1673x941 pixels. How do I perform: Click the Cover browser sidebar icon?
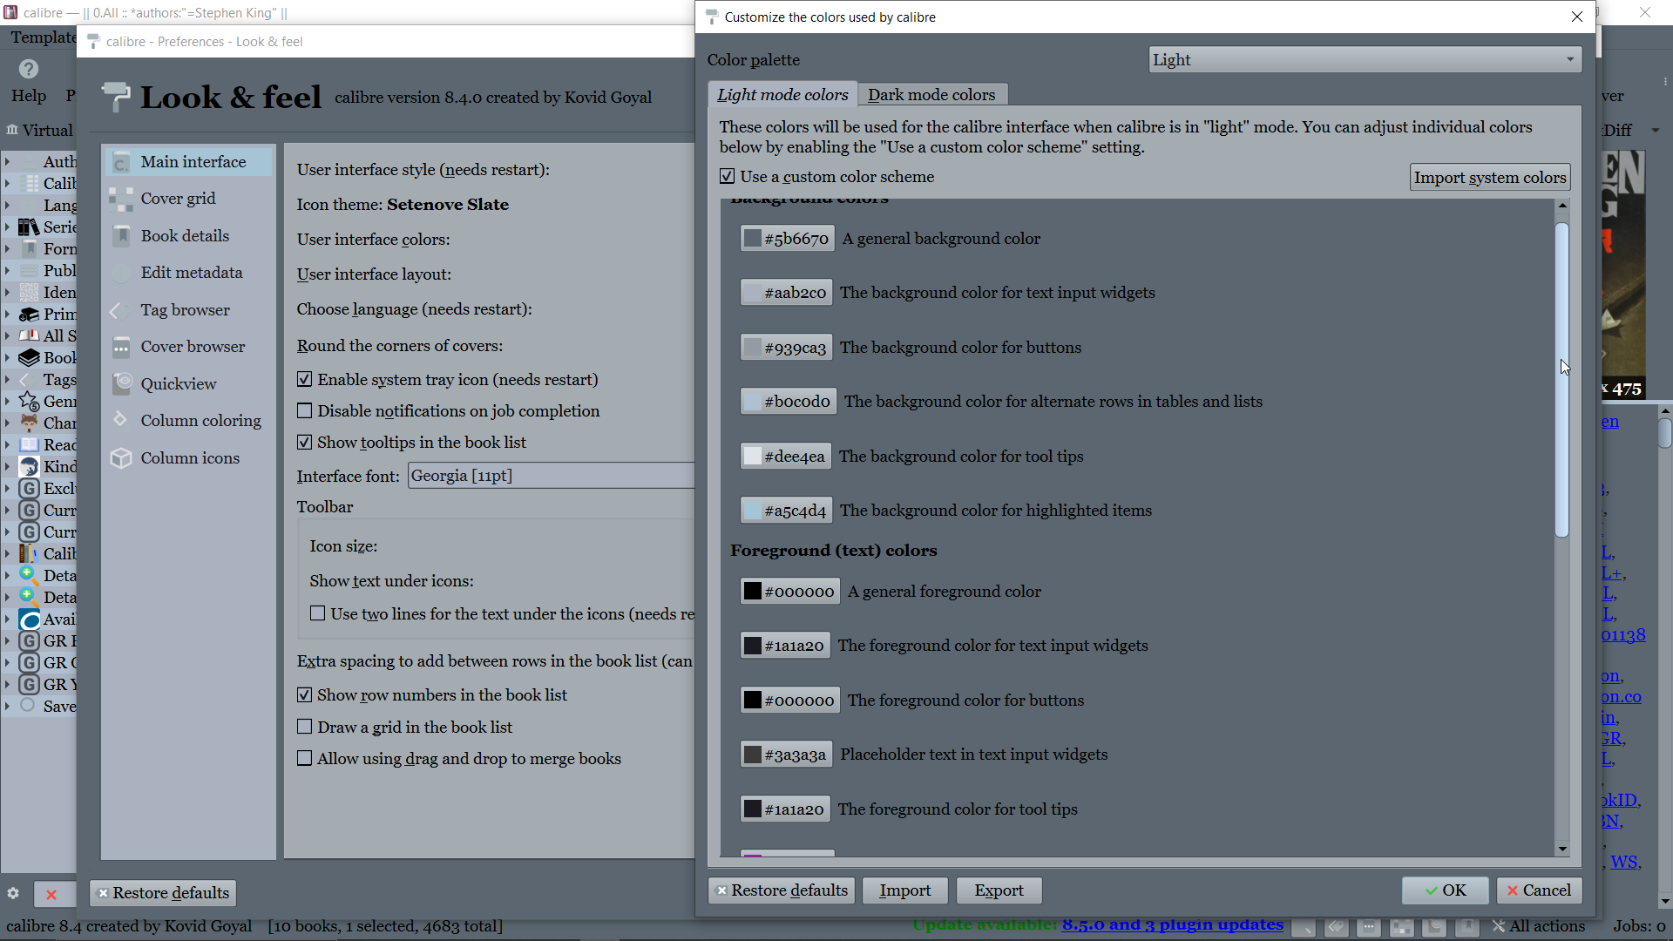[121, 347]
